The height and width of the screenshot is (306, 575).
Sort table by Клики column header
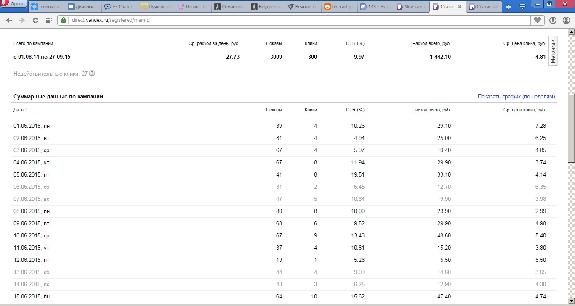coord(311,110)
